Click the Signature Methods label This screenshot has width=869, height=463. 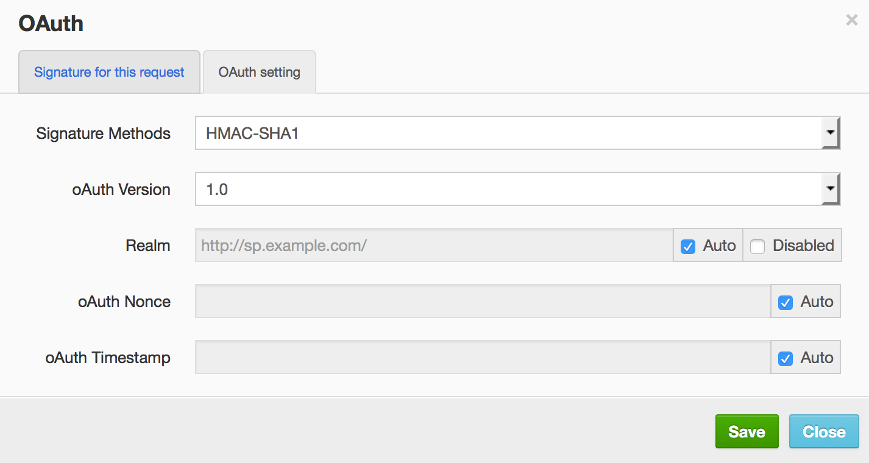(x=103, y=133)
